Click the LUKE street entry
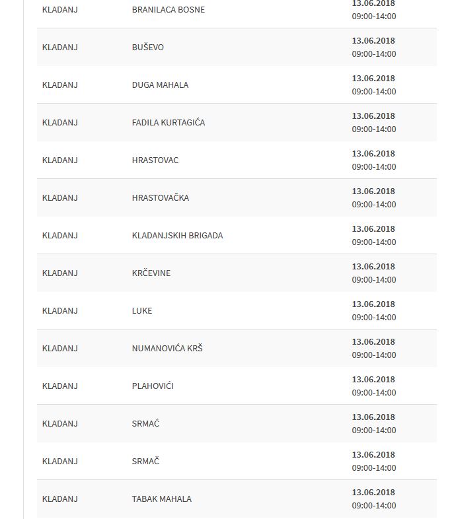The width and height of the screenshot is (460, 519). 142,311
